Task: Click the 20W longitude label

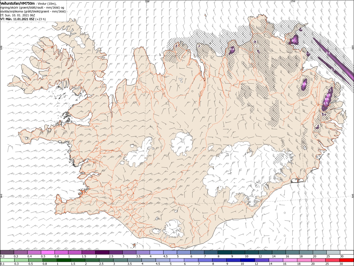Action: 147,1
